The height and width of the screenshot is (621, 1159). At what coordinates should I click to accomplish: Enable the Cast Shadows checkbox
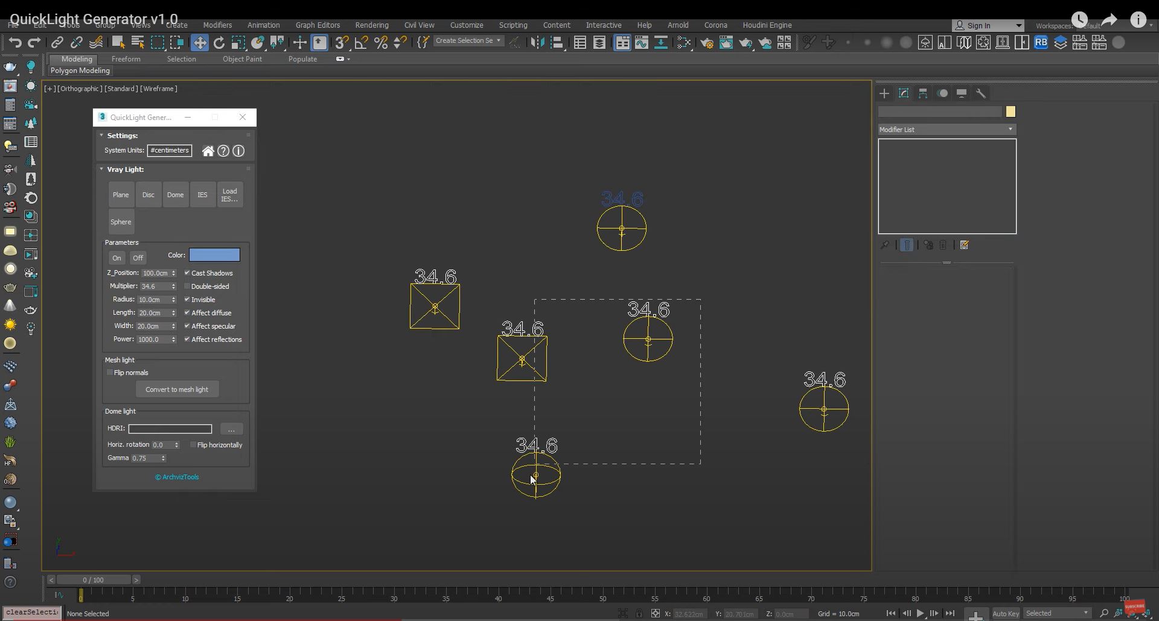(x=187, y=273)
